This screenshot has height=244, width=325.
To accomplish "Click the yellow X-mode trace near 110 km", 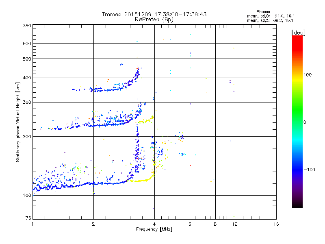I will [x=141, y=181].
